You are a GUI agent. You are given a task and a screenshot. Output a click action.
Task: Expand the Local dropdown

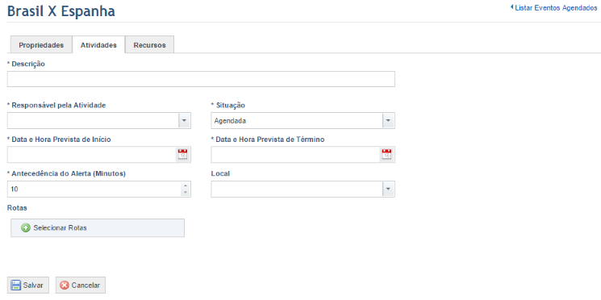tap(388, 189)
